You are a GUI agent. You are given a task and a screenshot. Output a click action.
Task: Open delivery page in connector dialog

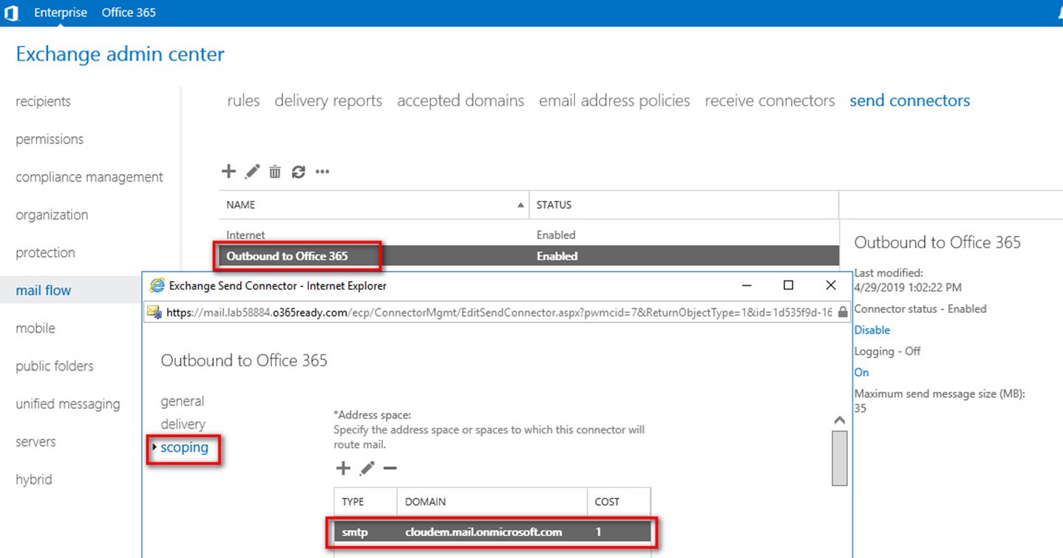pos(183,424)
